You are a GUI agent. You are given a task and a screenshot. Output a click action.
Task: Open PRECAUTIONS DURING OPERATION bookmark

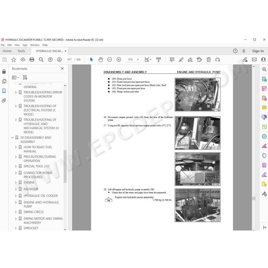click(x=40, y=159)
